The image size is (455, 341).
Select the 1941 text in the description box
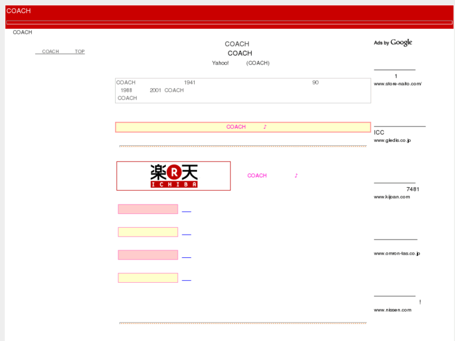pyautogui.click(x=190, y=83)
